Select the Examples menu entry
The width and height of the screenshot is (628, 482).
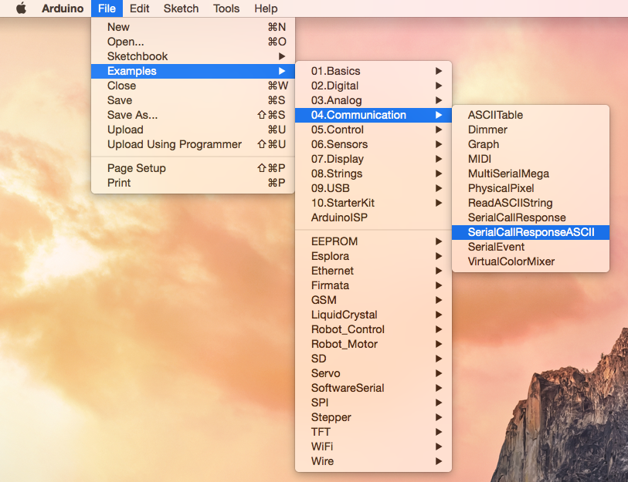193,71
